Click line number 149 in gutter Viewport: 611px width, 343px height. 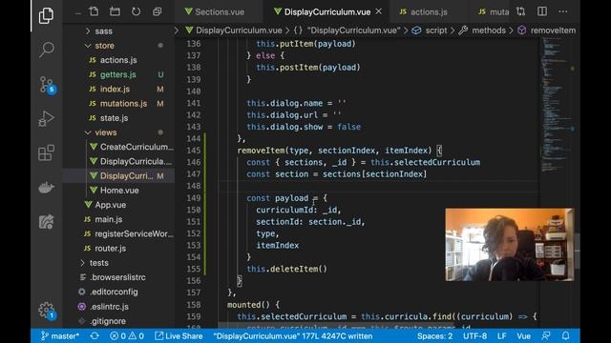click(194, 198)
